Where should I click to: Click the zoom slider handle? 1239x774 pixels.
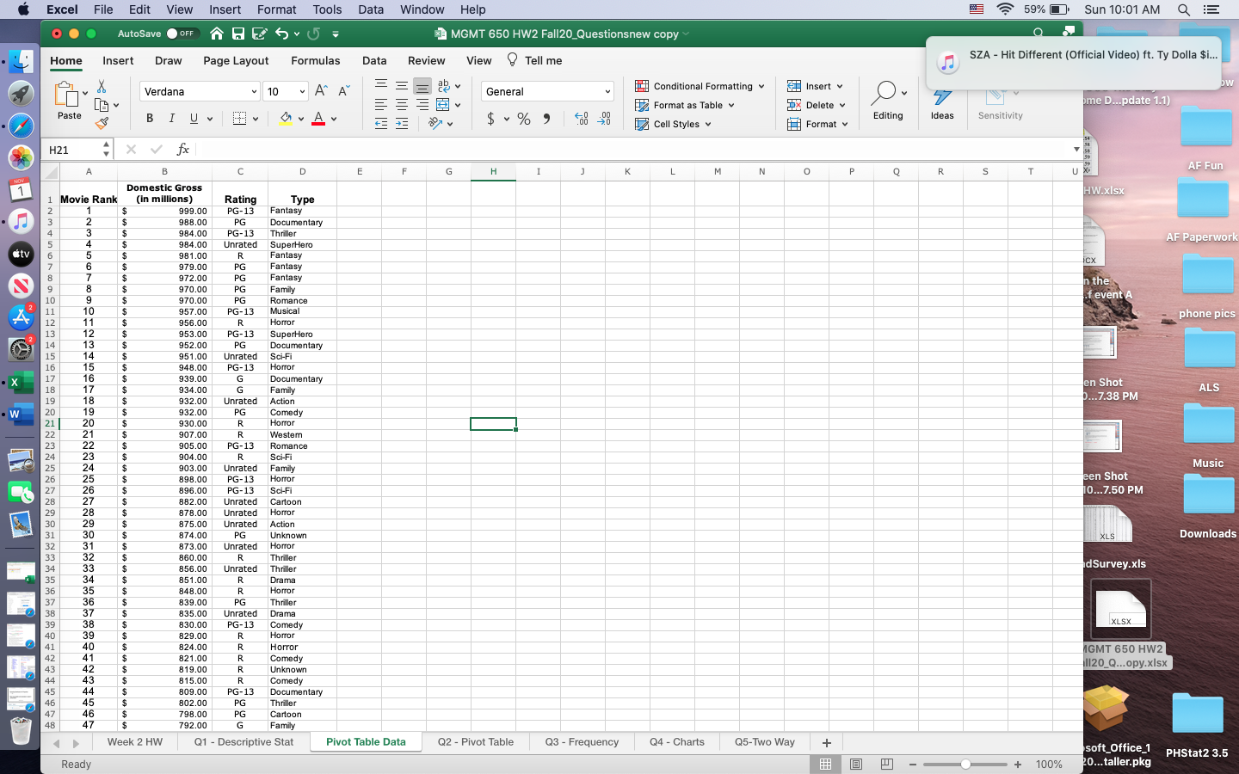965,765
